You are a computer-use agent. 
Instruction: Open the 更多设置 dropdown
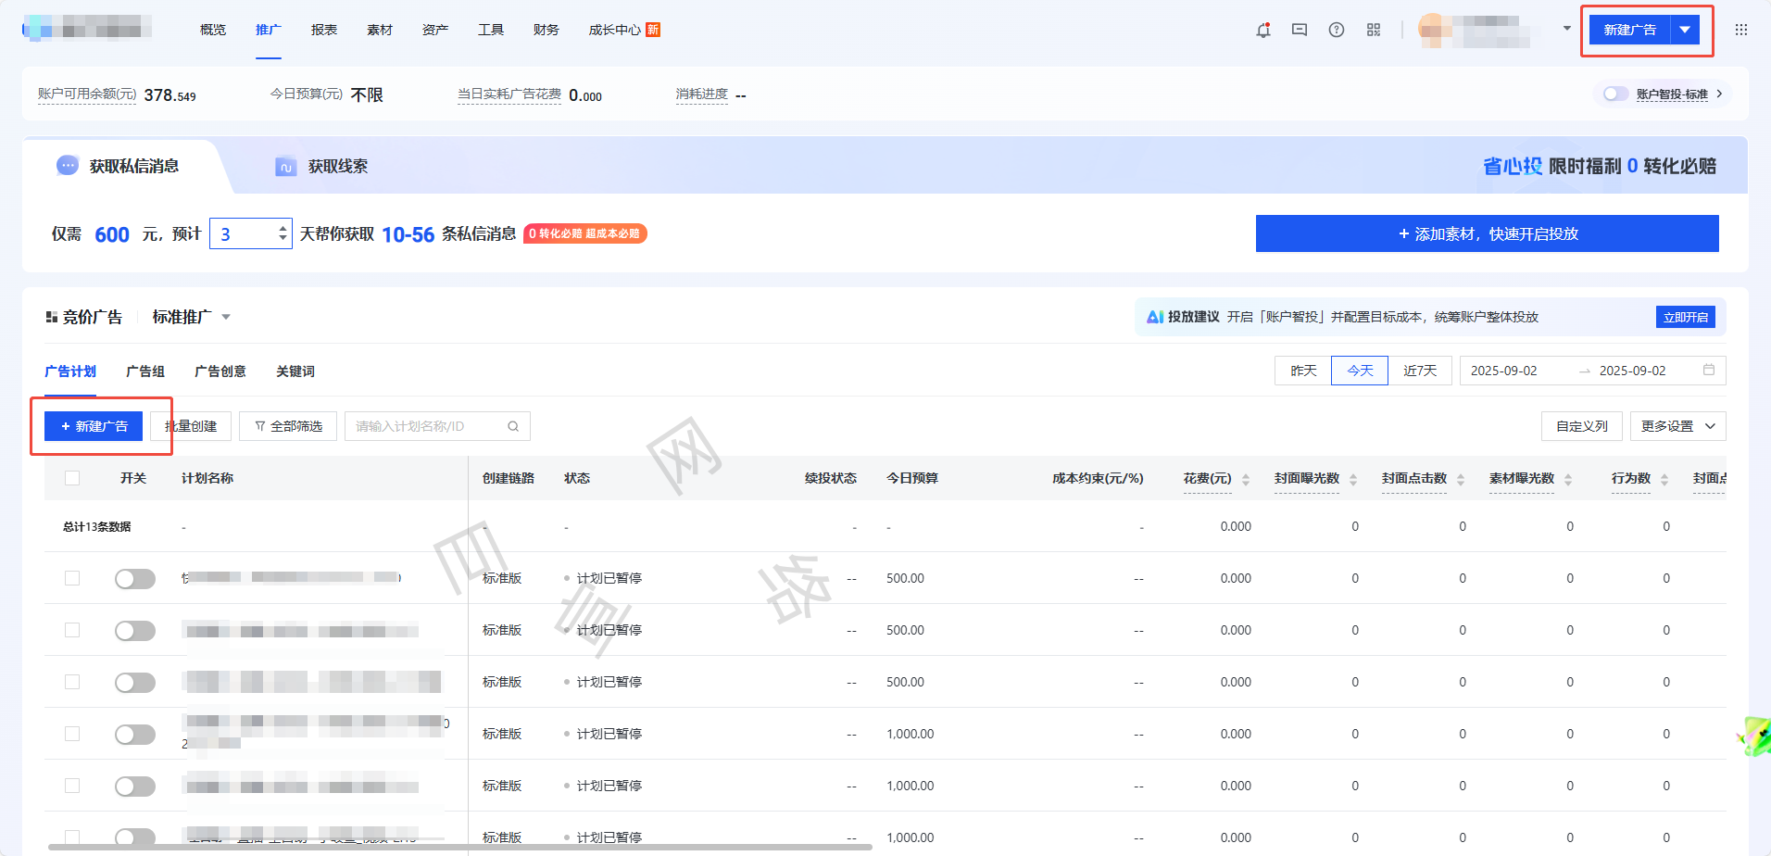(x=1677, y=426)
